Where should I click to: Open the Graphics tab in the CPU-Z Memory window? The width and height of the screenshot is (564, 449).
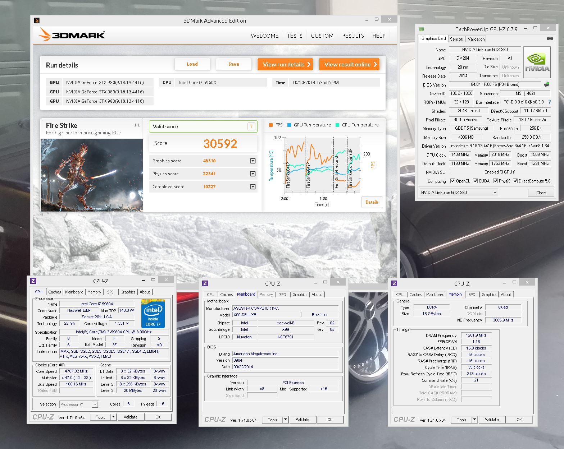pos(489,295)
